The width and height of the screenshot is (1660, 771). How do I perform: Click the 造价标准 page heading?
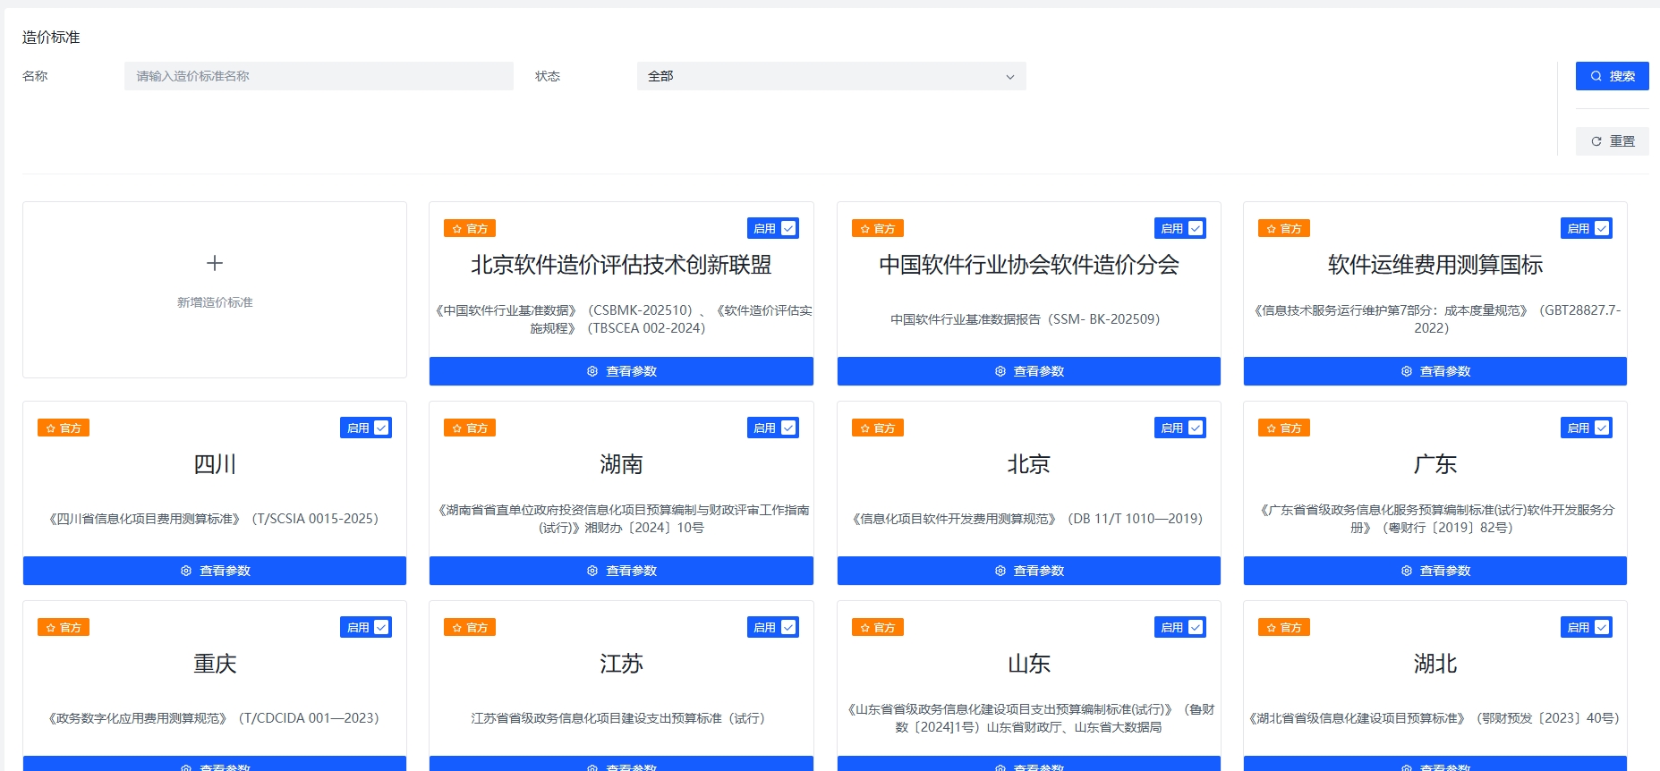point(51,37)
